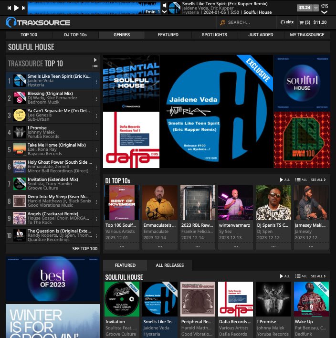Open the JUST ADDED menu
Viewport: 336px width, 338px height.
[261, 35]
